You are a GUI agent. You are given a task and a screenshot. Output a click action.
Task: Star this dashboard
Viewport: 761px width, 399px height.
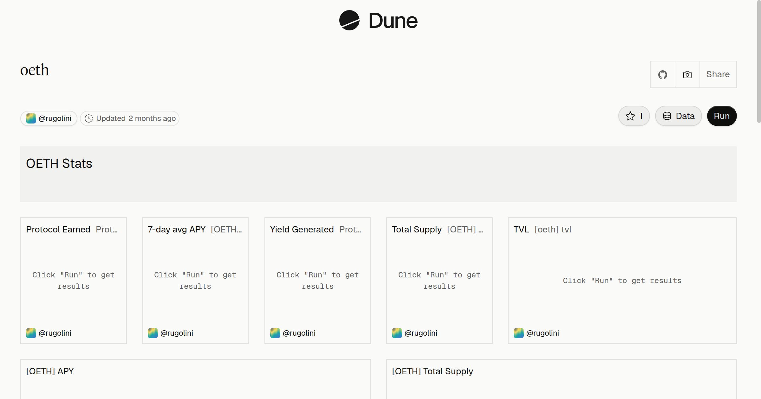click(x=634, y=116)
